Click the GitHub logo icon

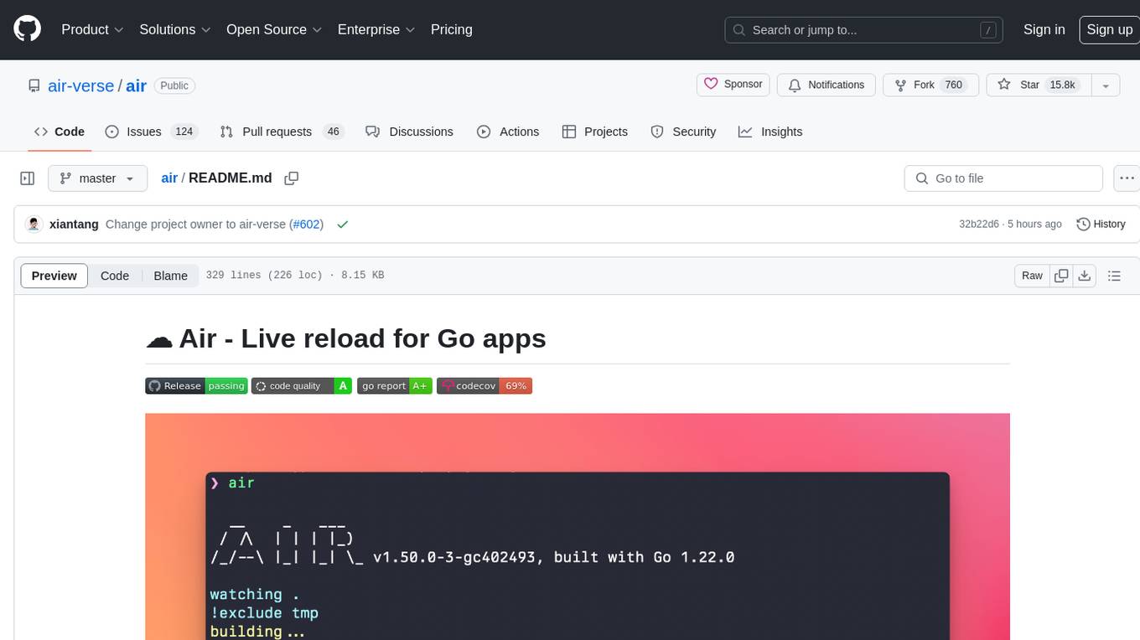[27, 29]
